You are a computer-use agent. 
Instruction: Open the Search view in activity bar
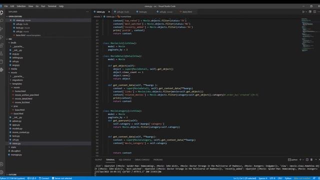(x=1, y=21)
